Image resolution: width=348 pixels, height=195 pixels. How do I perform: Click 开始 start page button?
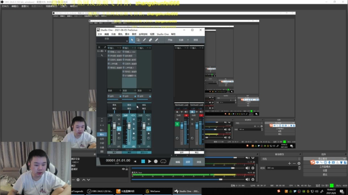click(170, 40)
